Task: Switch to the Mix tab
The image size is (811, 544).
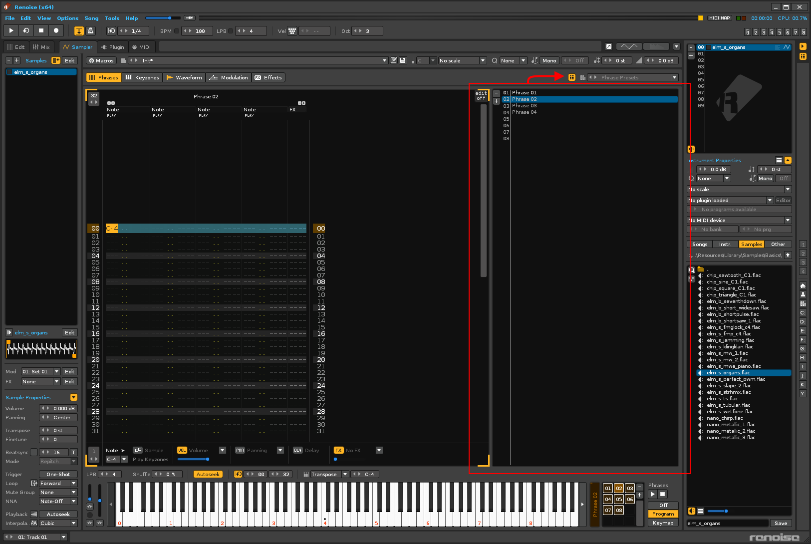Action: pos(41,47)
